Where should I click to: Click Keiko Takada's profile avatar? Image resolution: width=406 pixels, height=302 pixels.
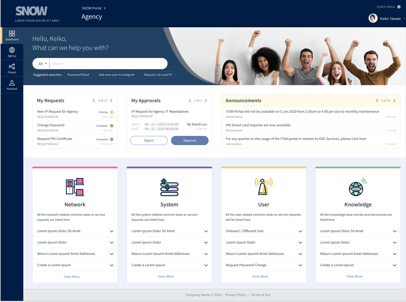tap(373, 18)
